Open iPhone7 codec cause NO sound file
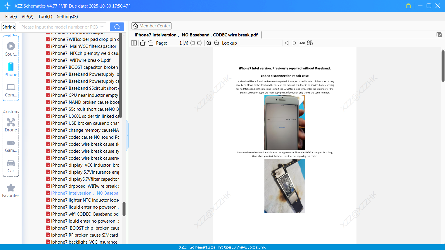 (x=82, y=137)
